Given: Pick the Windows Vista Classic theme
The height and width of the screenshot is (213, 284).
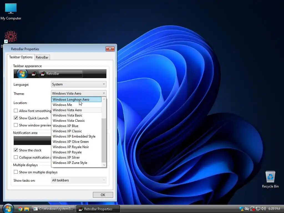Looking at the screenshot, I should 77,120.
